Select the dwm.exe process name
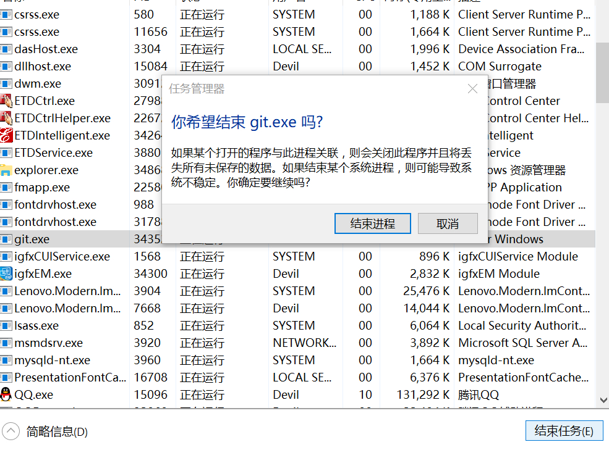 38,84
